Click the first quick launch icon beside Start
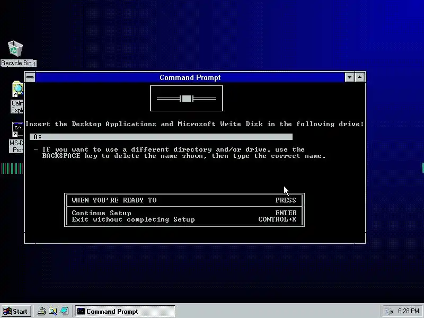This screenshot has width=424, height=318. tap(42, 312)
